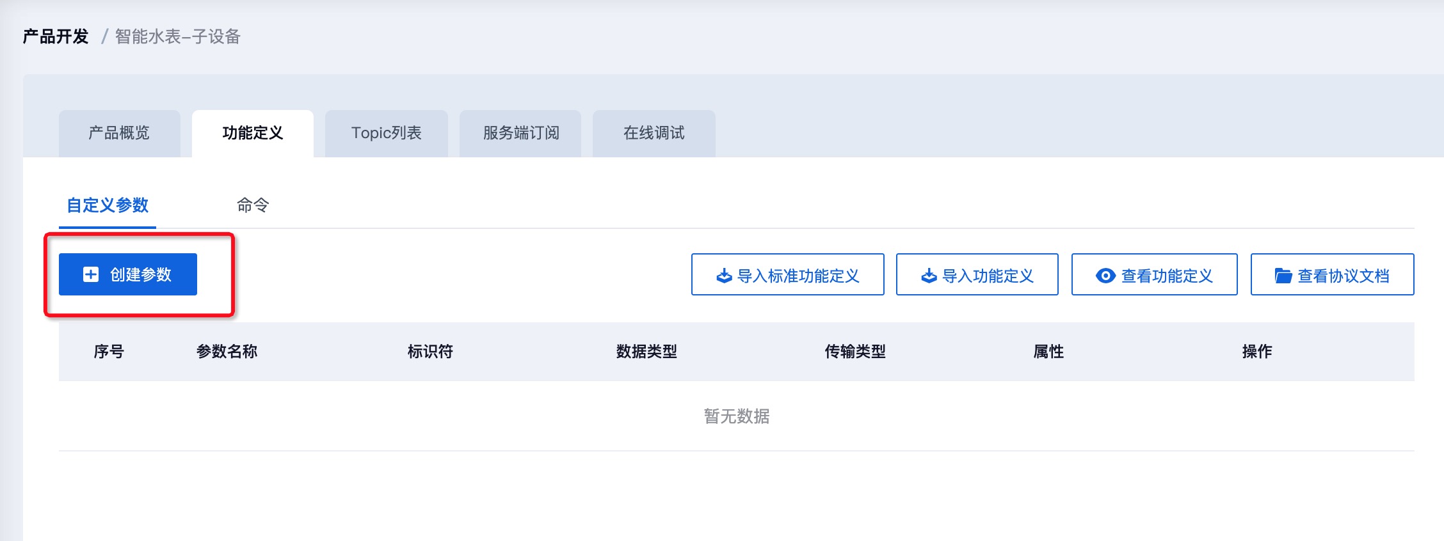Viewport: 1444px width, 541px height.
Task: Click download icon beside 导入功能定义
Action: point(929,276)
